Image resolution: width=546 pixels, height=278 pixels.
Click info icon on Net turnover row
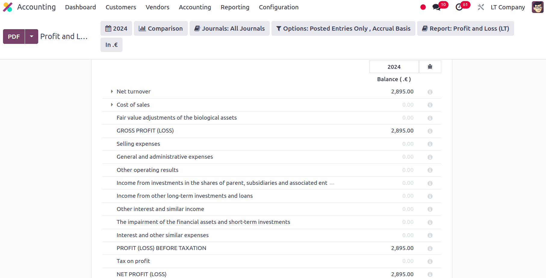pos(430,92)
